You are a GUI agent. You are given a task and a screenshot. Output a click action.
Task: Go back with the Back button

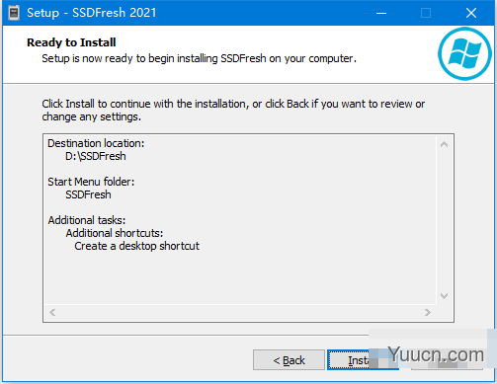click(289, 360)
